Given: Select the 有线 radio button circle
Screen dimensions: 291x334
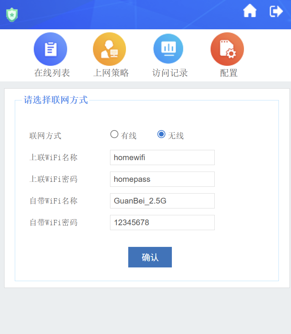Looking at the screenshot, I should click(x=114, y=134).
